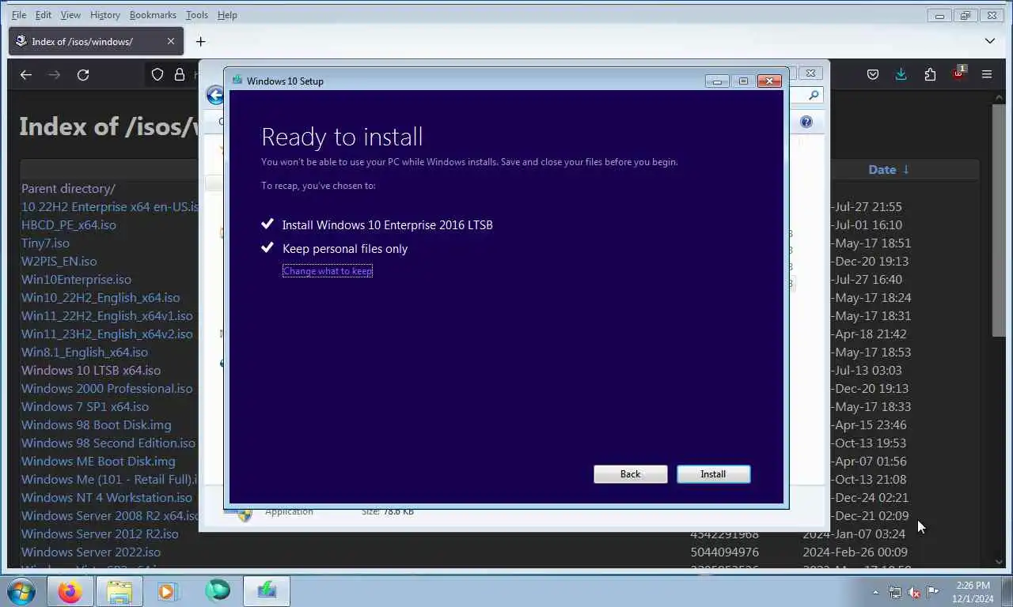Expand the list all tabs chevron
Image resolution: width=1013 pixels, height=607 pixels.
tap(990, 41)
